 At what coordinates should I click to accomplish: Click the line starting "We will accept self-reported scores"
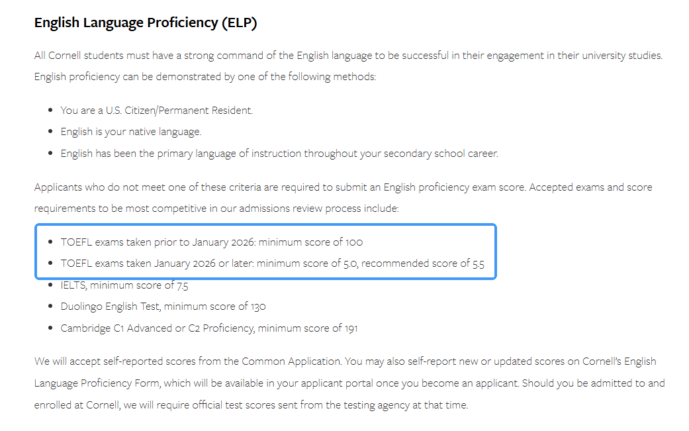pyautogui.click(x=345, y=361)
